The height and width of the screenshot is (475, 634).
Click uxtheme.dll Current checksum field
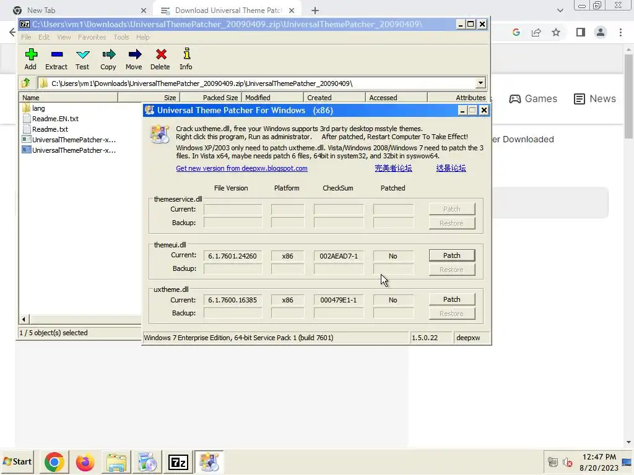[339, 300]
